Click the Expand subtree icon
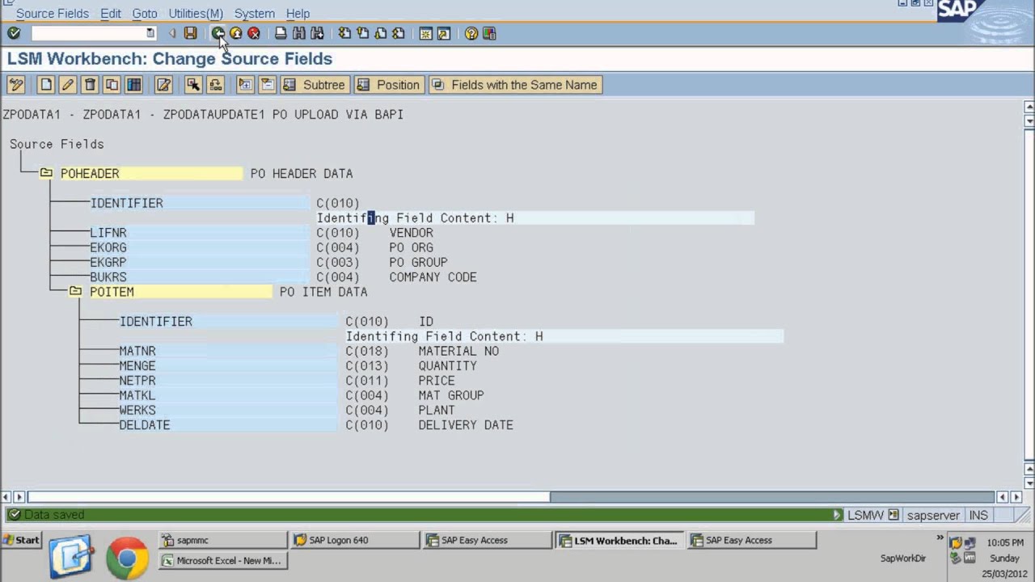The image size is (1035, 582). [x=245, y=85]
